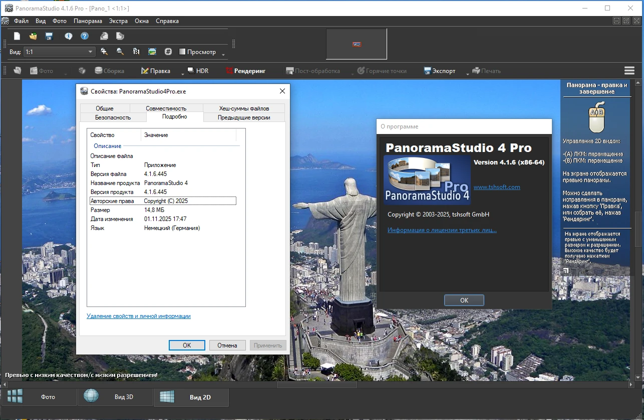Click the fit image to window icon

point(152,51)
